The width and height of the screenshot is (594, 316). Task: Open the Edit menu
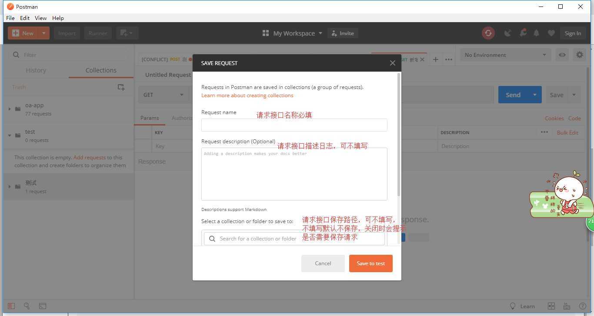(x=25, y=18)
